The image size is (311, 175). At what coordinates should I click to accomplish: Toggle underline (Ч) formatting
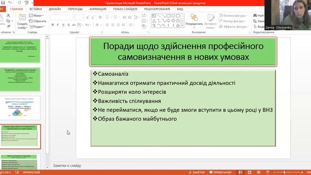pyautogui.click(x=63, y=25)
